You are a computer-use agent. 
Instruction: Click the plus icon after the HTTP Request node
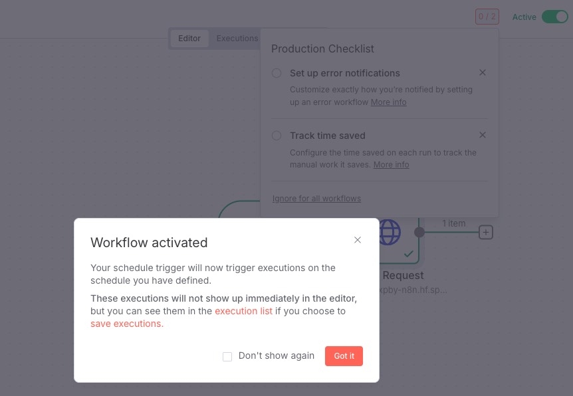pyautogui.click(x=486, y=232)
